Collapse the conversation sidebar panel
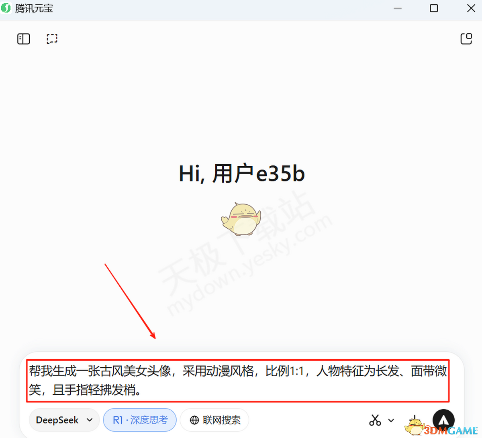 point(23,39)
